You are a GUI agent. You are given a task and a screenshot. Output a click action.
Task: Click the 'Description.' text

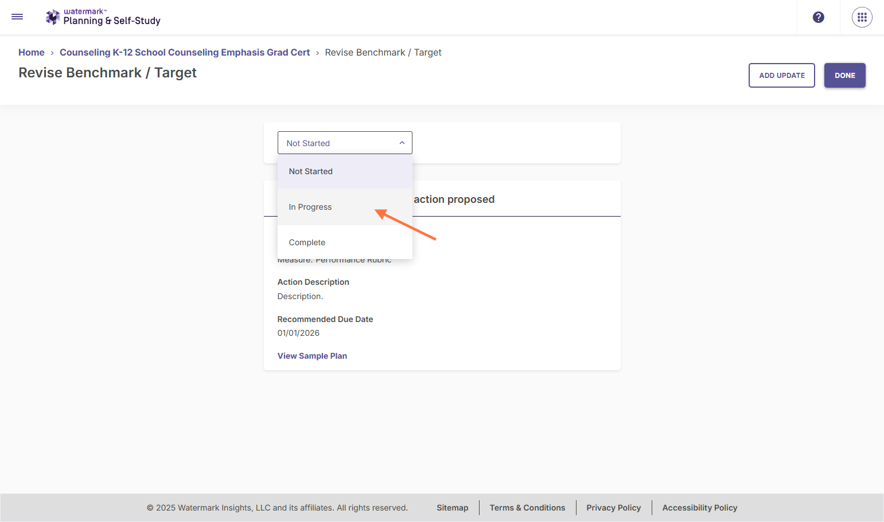(x=300, y=296)
